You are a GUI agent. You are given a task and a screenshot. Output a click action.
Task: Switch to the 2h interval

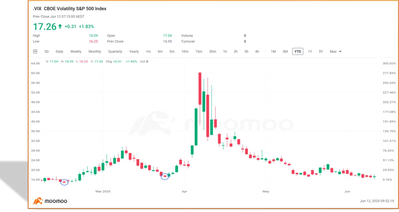pyautogui.click(x=235, y=52)
